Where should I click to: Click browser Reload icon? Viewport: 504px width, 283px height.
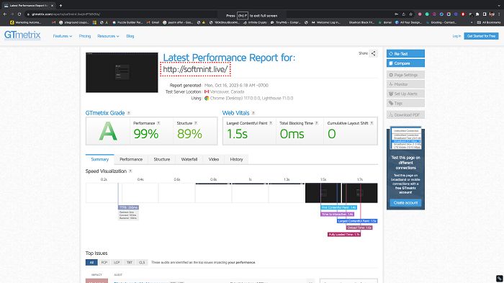pos(19,14)
